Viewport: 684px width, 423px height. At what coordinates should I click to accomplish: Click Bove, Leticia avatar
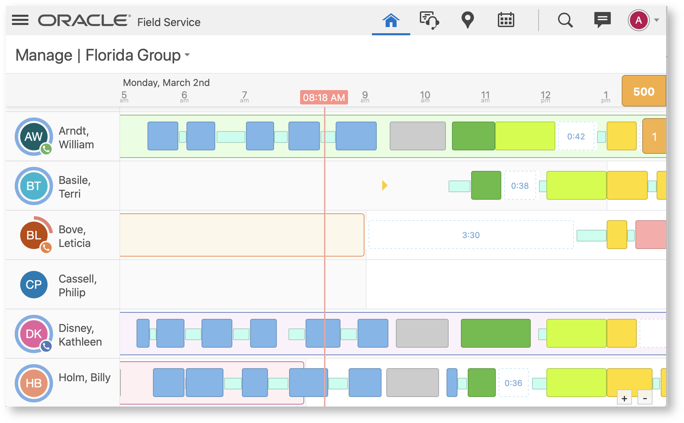tap(34, 235)
